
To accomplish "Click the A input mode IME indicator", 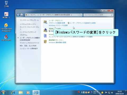I will [x=82, y=92].
